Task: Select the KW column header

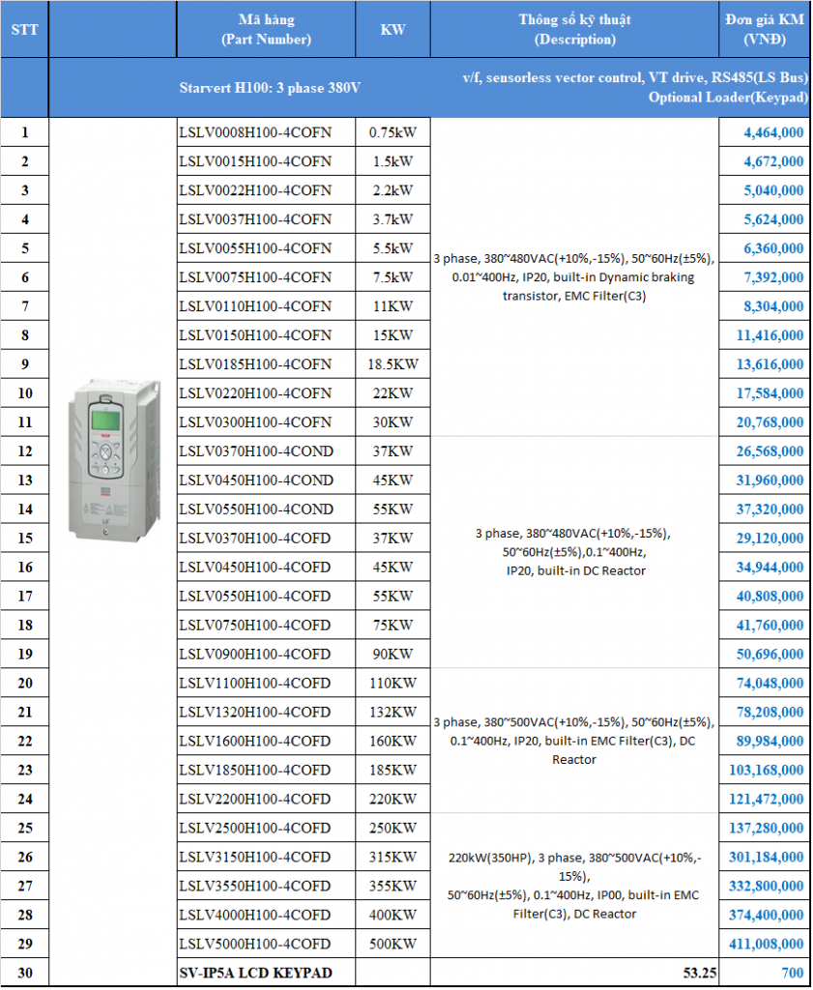Action: coord(392,30)
